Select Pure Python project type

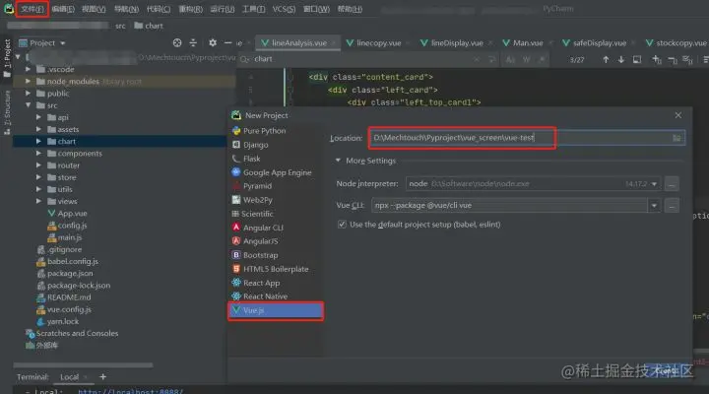point(264,131)
